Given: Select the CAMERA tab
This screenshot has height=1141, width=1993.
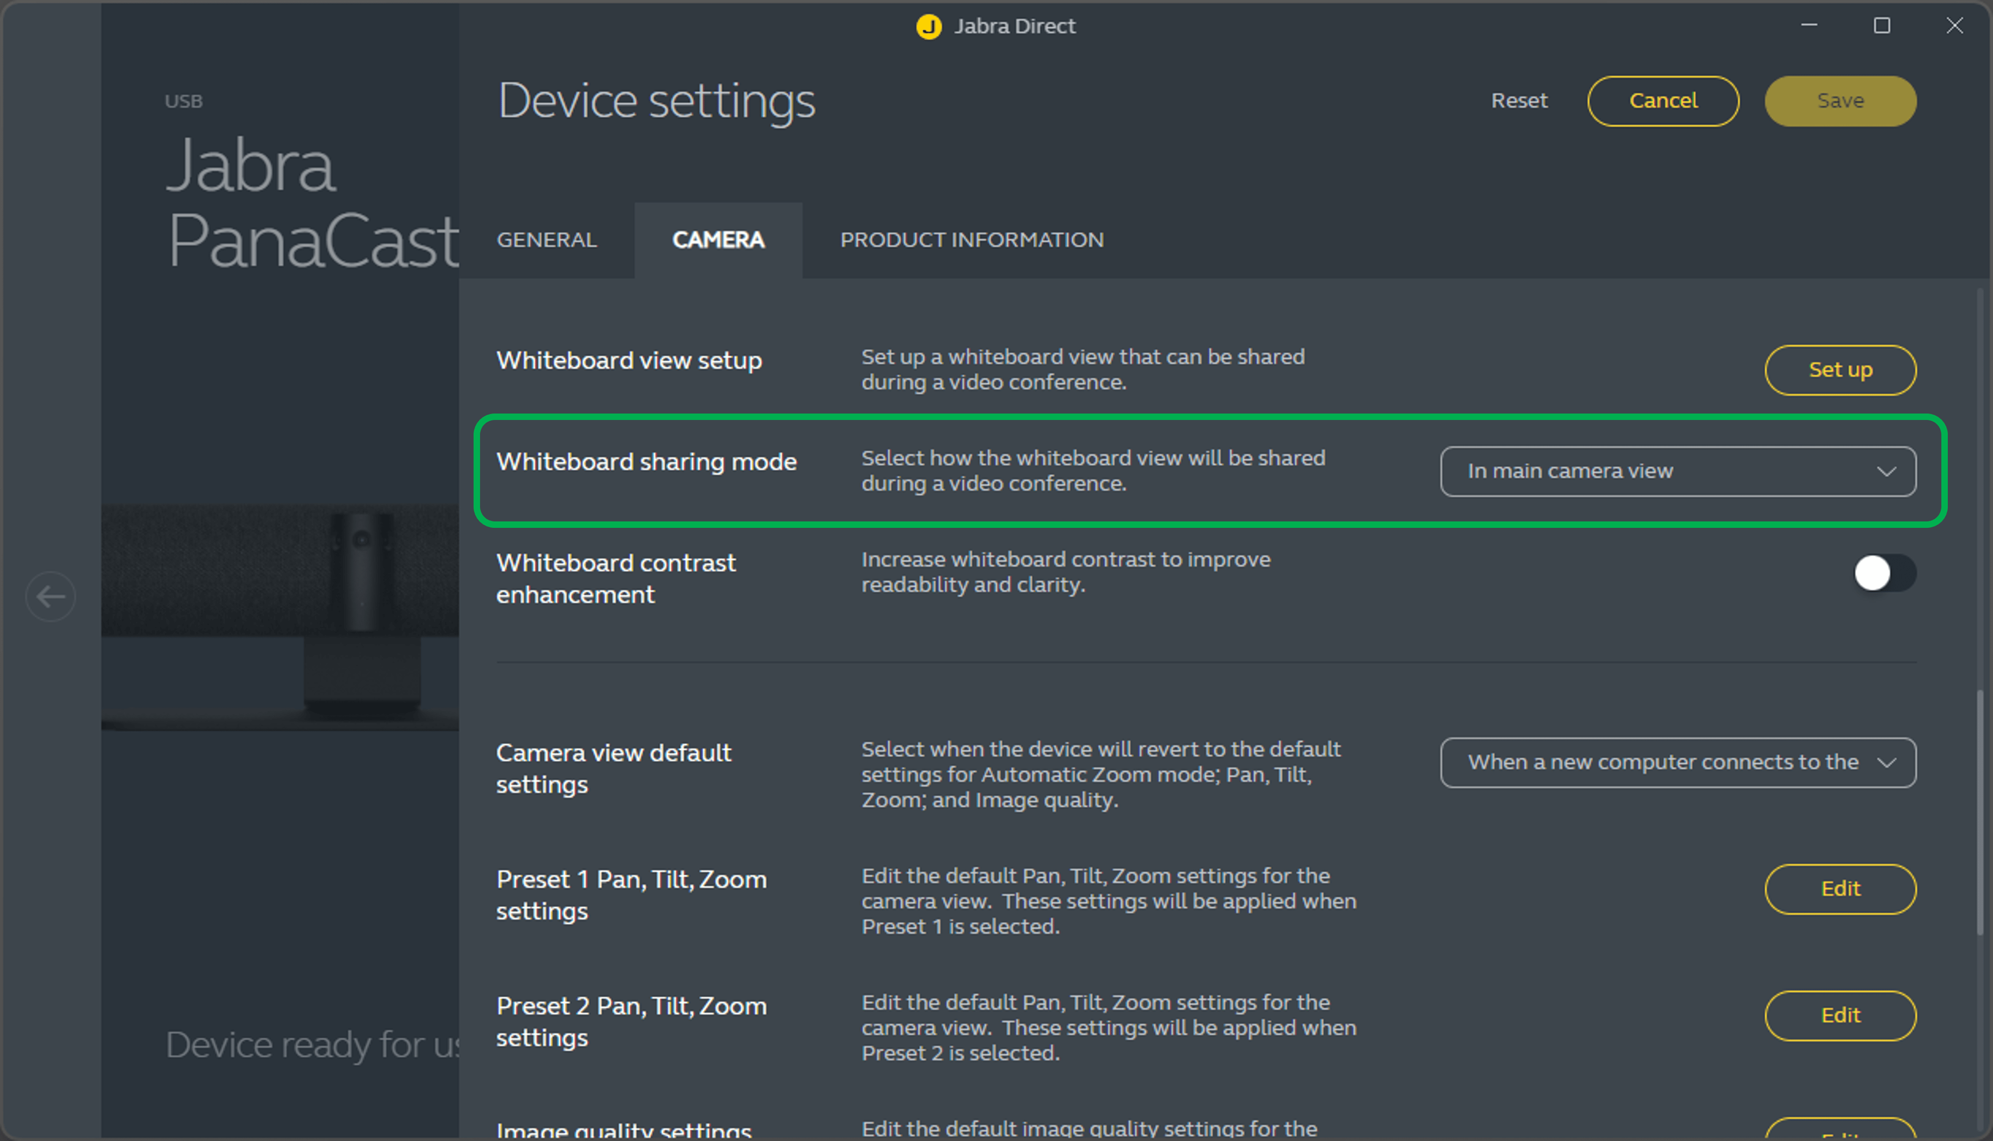Looking at the screenshot, I should click(x=718, y=240).
